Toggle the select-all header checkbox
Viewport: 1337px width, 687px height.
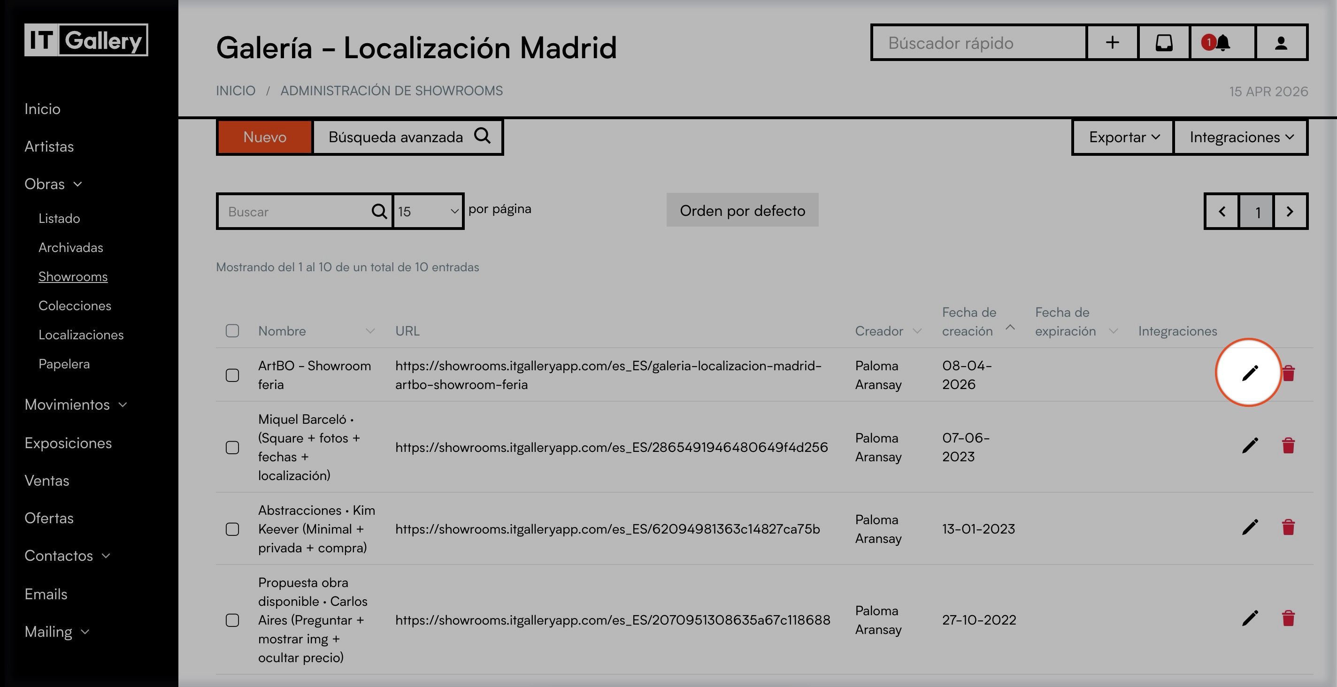(232, 331)
